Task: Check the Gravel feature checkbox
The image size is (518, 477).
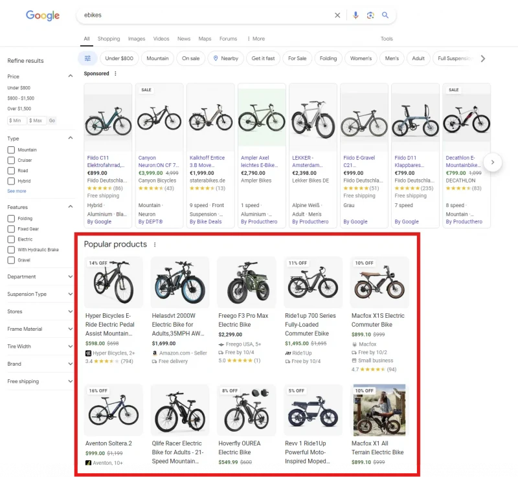Action: tap(11, 260)
